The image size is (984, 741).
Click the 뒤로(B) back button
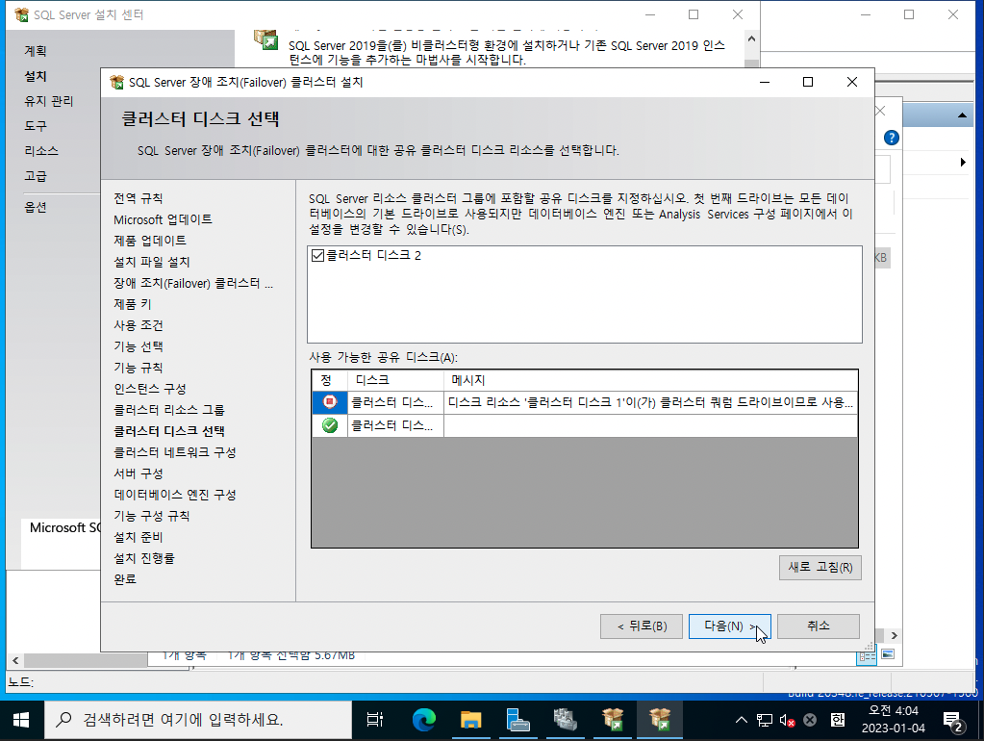coord(641,626)
